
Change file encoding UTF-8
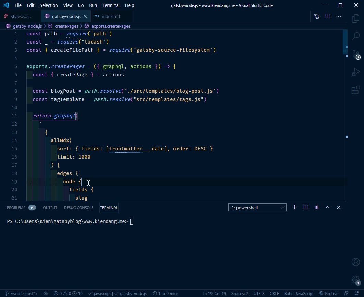pos(259,294)
